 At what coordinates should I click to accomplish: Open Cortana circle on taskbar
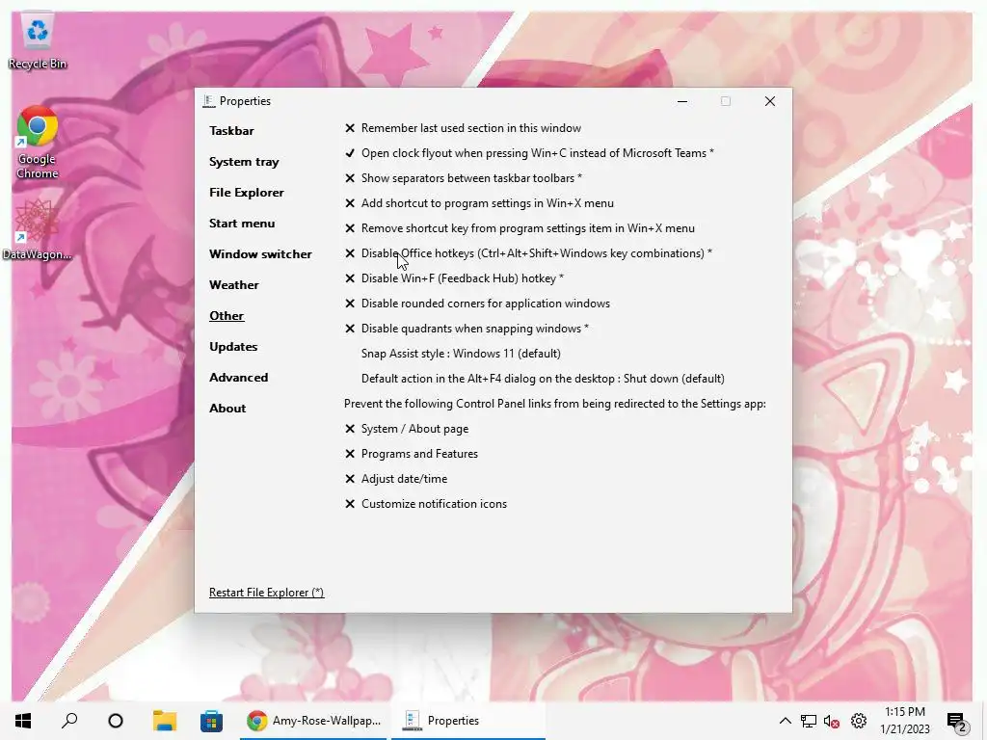(116, 721)
